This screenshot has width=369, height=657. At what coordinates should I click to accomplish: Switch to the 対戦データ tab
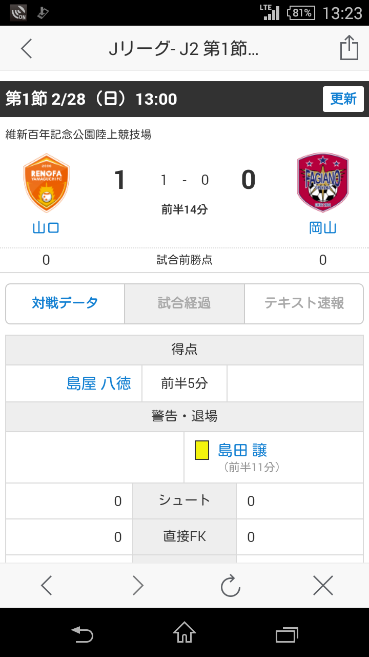[65, 303]
